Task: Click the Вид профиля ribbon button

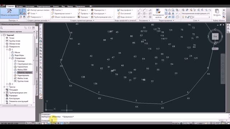Action: [125, 10]
